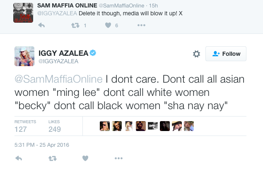Like Iggy Azalea's tweet
The height and width of the screenshot is (174, 263).
85,158
